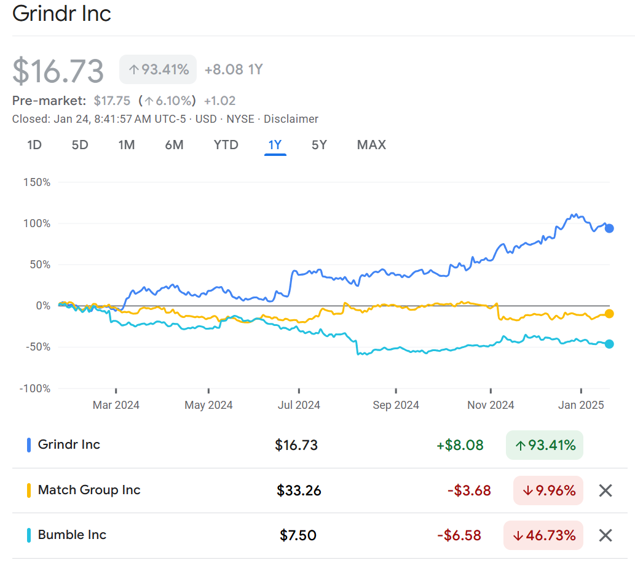Remove Match Group Inc comparison with X
The height and width of the screenshot is (566, 635).
(x=605, y=490)
